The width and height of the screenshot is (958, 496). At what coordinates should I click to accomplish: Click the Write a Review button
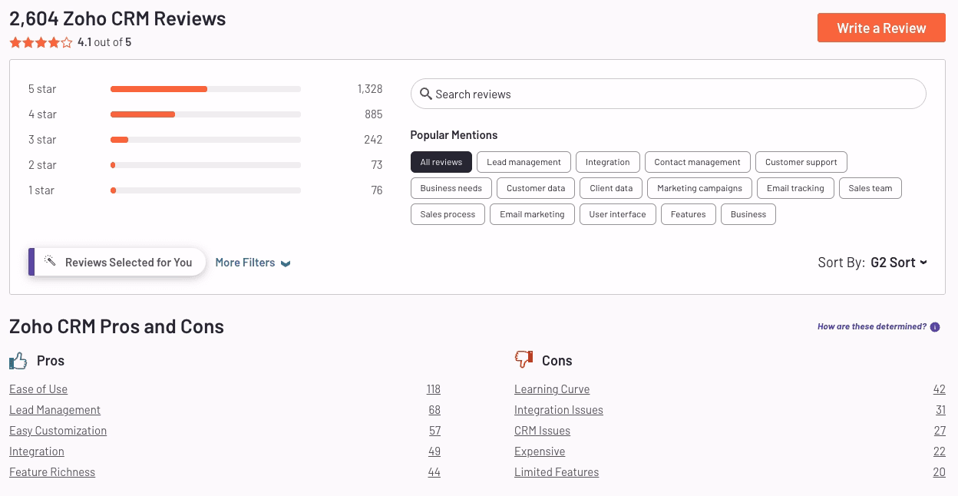[881, 28]
